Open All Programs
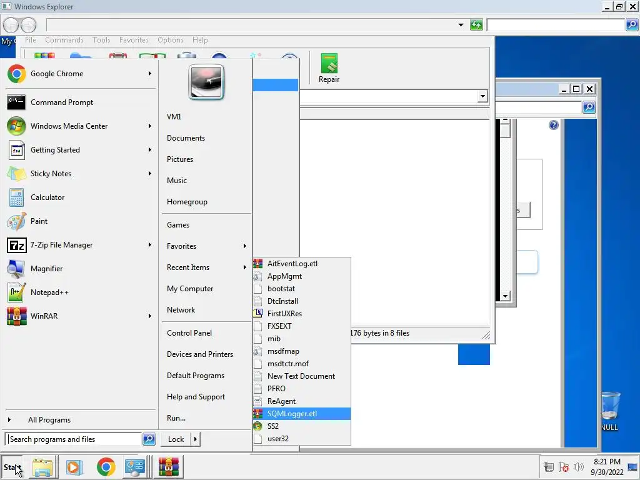Viewport: 640px width, 480px height. point(49,420)
